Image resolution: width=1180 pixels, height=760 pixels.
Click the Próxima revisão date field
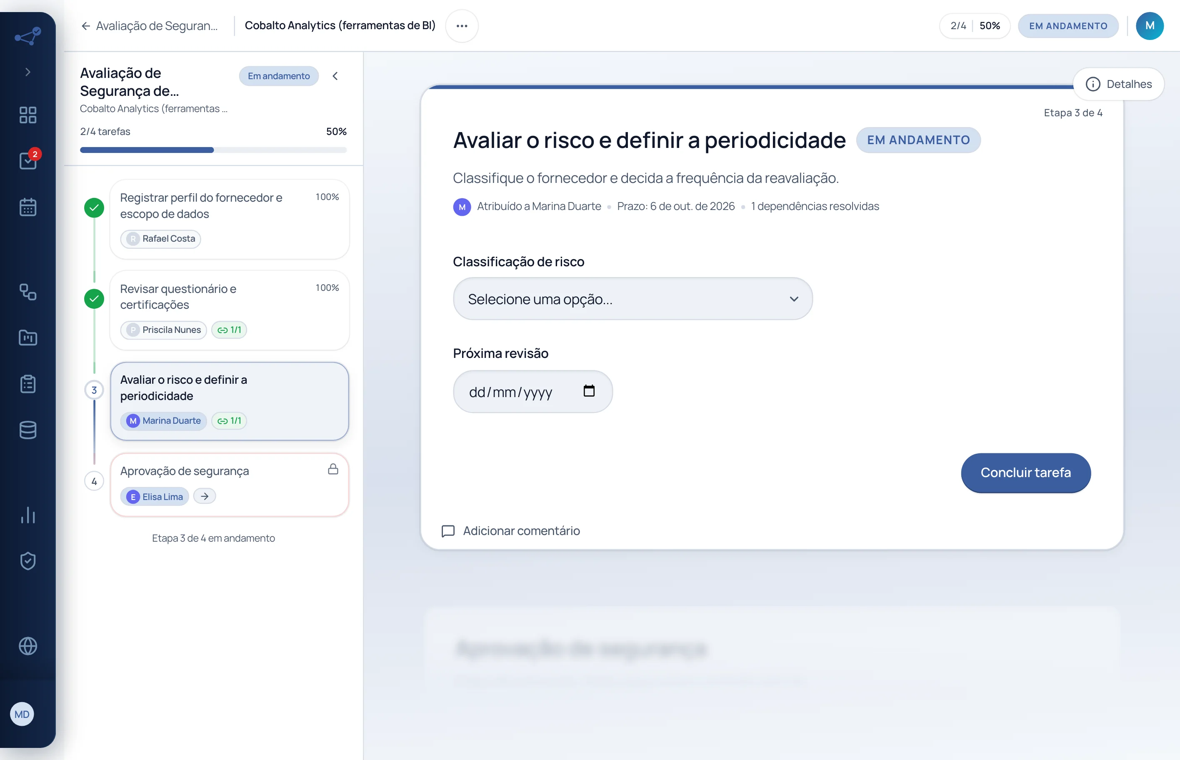pyautogui.click(x=532, y=391)
